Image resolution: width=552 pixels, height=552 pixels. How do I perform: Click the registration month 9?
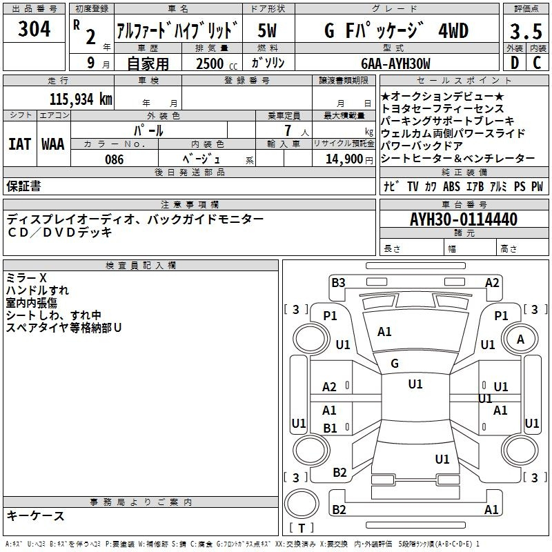(91, 63)
